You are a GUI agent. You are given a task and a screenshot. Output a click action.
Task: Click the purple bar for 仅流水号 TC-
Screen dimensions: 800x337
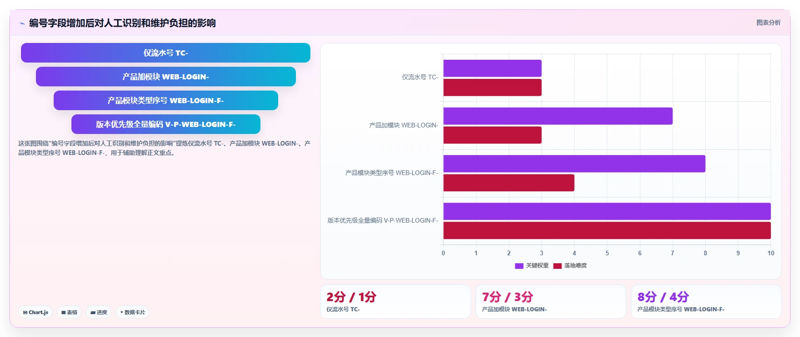pos(492,68)
